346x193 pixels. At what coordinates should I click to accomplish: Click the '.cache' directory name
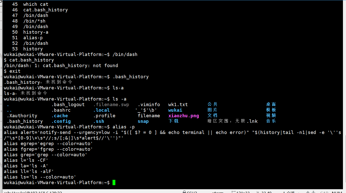tap(60, 116)
